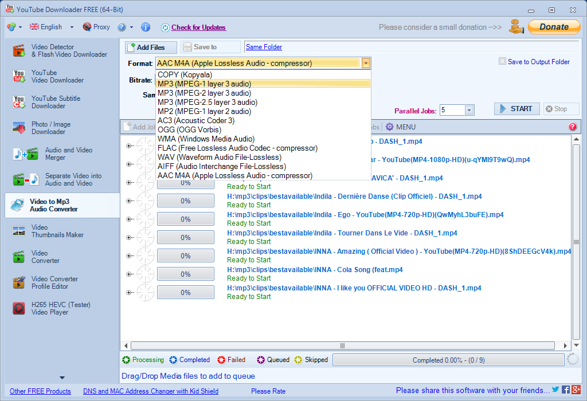587x401 pixels.
Task: Click the Indila Tourner Dans Le Vide progress bar
Action: 186,238
